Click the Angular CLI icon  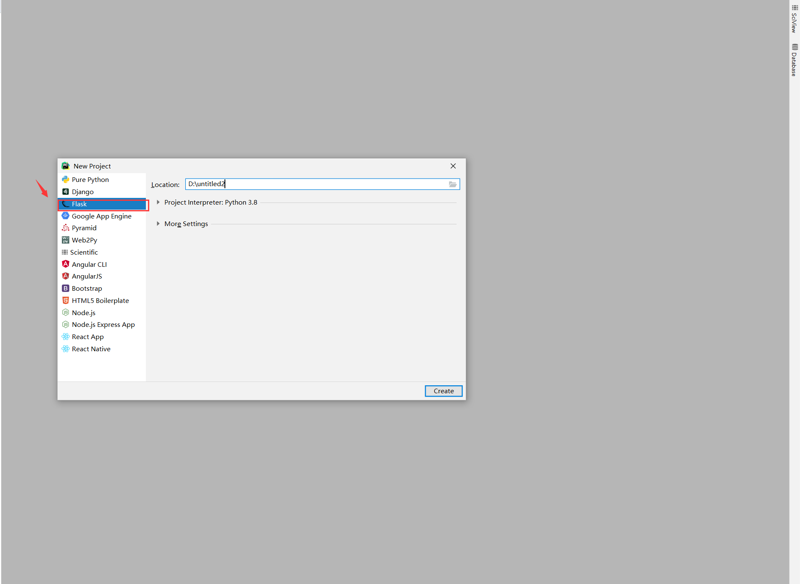click(66, 264)
